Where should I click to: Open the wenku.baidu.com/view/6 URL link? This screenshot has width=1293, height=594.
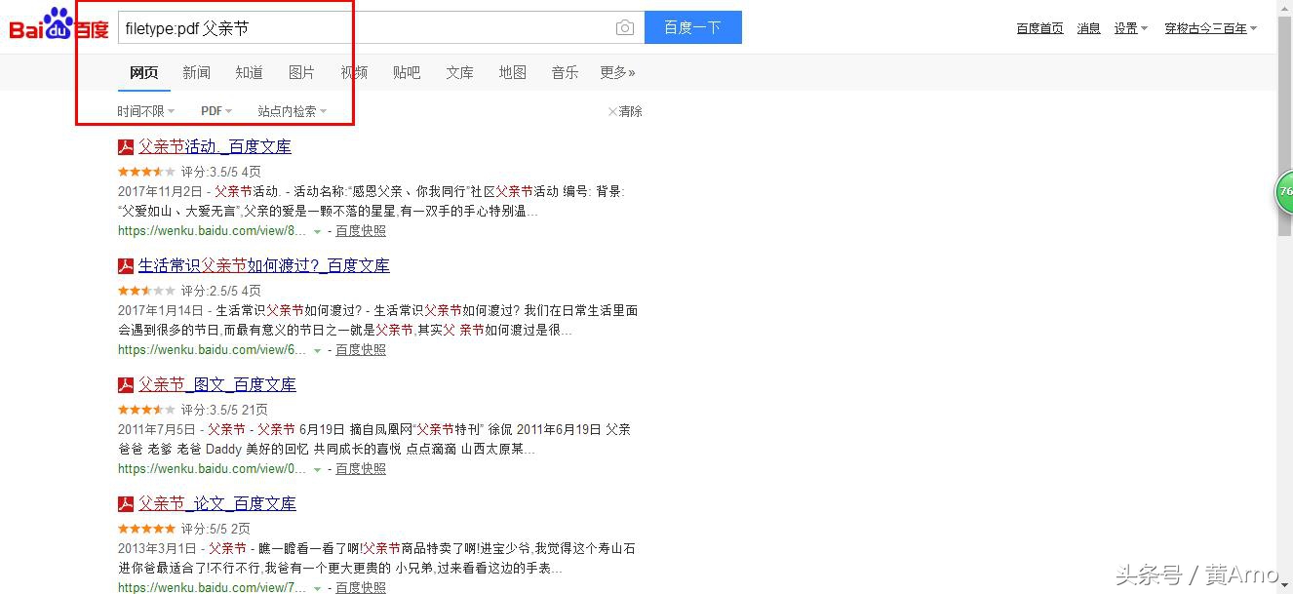click(213, 350)
